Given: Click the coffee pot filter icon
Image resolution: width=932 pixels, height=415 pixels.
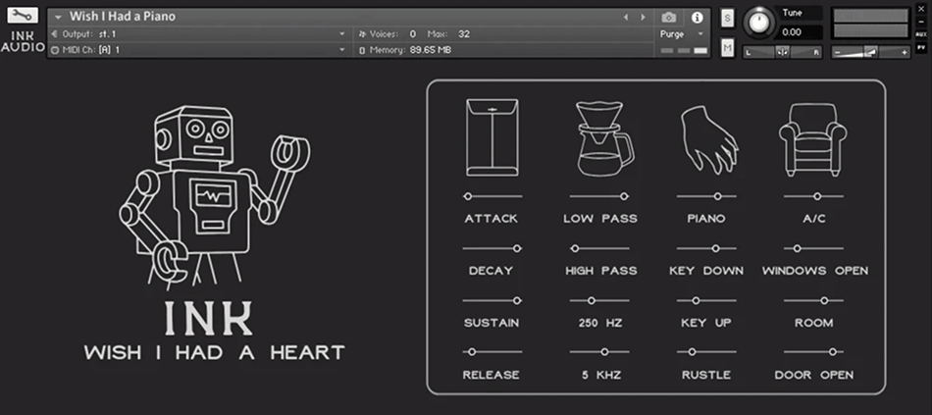Looking at the screenshot, I should (603, 138).
